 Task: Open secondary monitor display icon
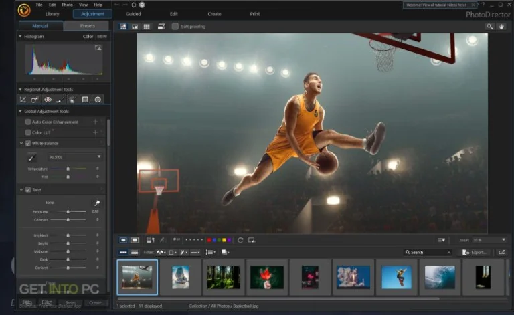point(161,27)
